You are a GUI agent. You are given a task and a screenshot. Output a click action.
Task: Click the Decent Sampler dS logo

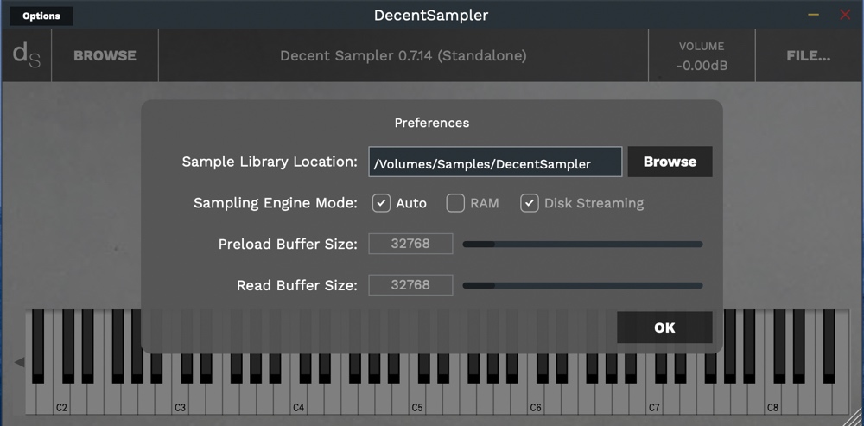coord(27,55)
